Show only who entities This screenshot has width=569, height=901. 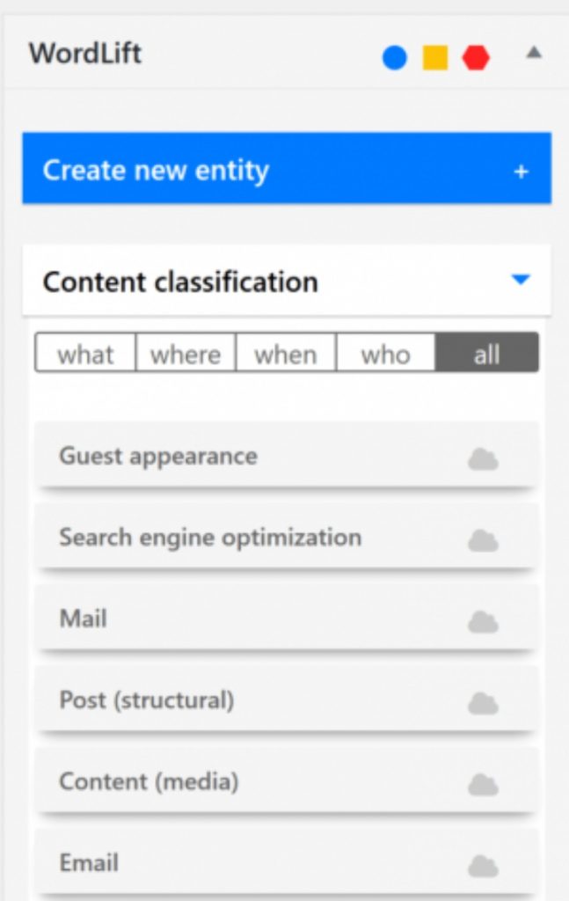[x=385, y=353]
